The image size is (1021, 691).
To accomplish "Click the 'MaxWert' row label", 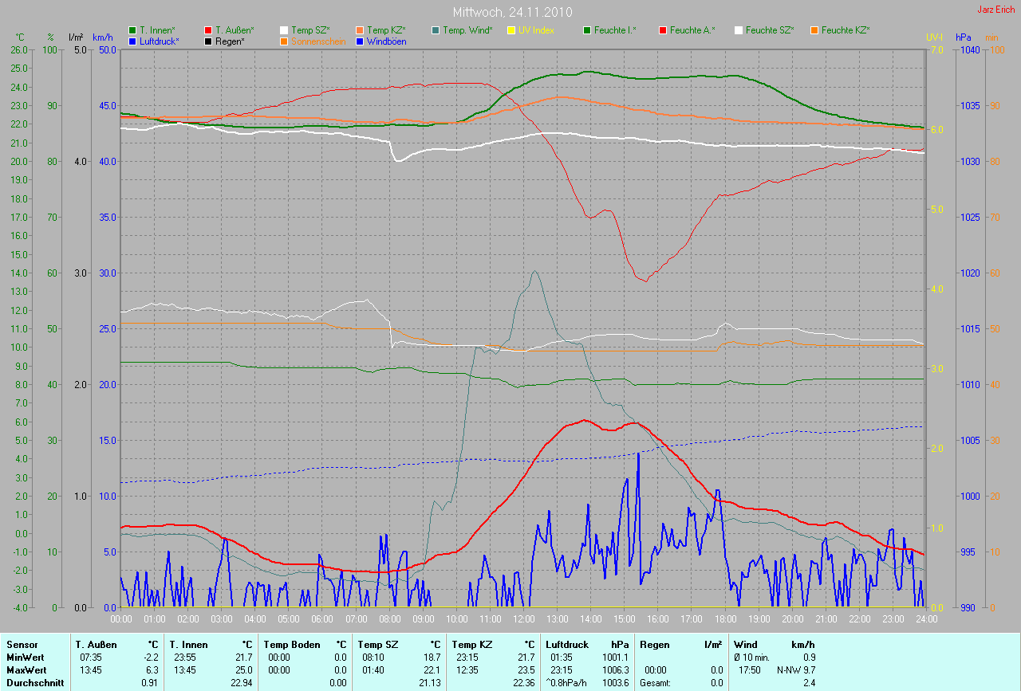I will point(26,670).
